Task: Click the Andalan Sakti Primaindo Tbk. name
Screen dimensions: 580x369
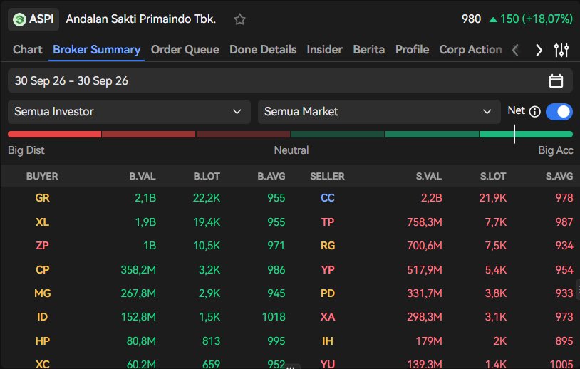Action: (x=141, y=19)
